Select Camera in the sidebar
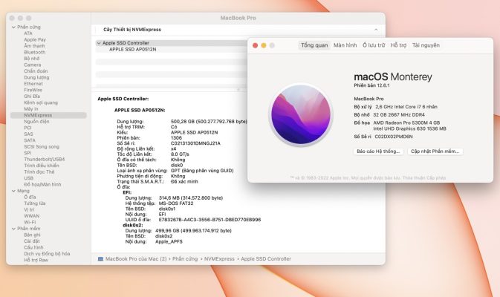 pyautogui.click(x=32, y=65)
